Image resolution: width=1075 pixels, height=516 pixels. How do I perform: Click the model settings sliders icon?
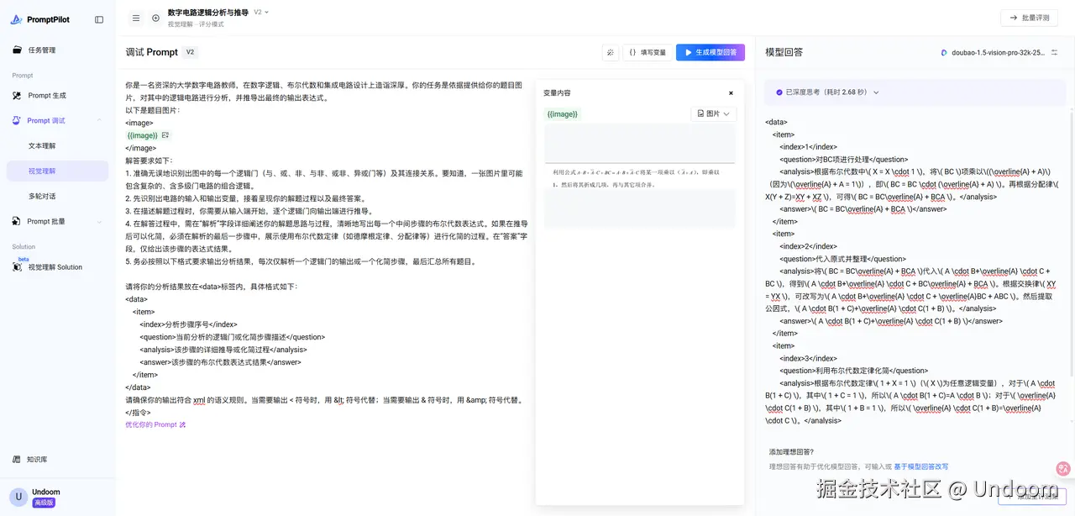tap(1055, 52)
